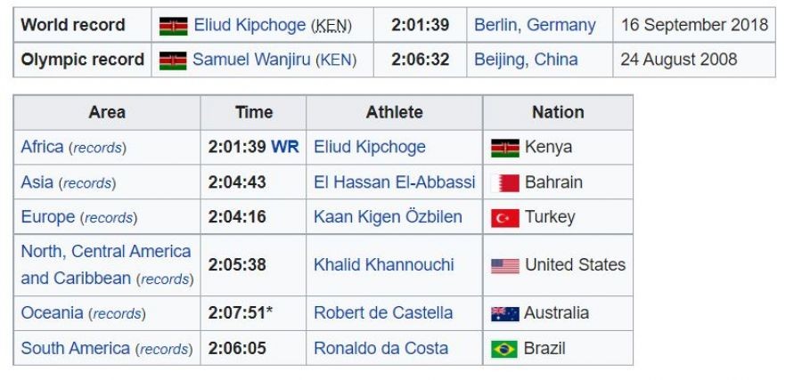Open the Kaan Kigen Özbilen link
Viewport: 802px width, 380px height.
(386, 217)
